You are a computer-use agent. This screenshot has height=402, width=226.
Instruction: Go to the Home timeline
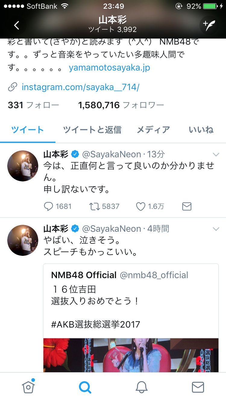[28, 388]
